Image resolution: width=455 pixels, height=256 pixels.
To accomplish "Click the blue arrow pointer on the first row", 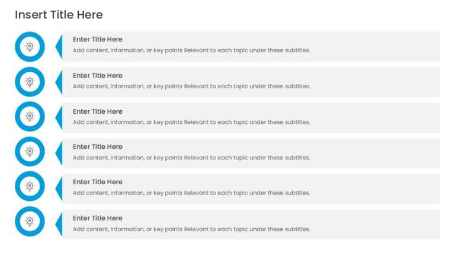I will [59, 47].
